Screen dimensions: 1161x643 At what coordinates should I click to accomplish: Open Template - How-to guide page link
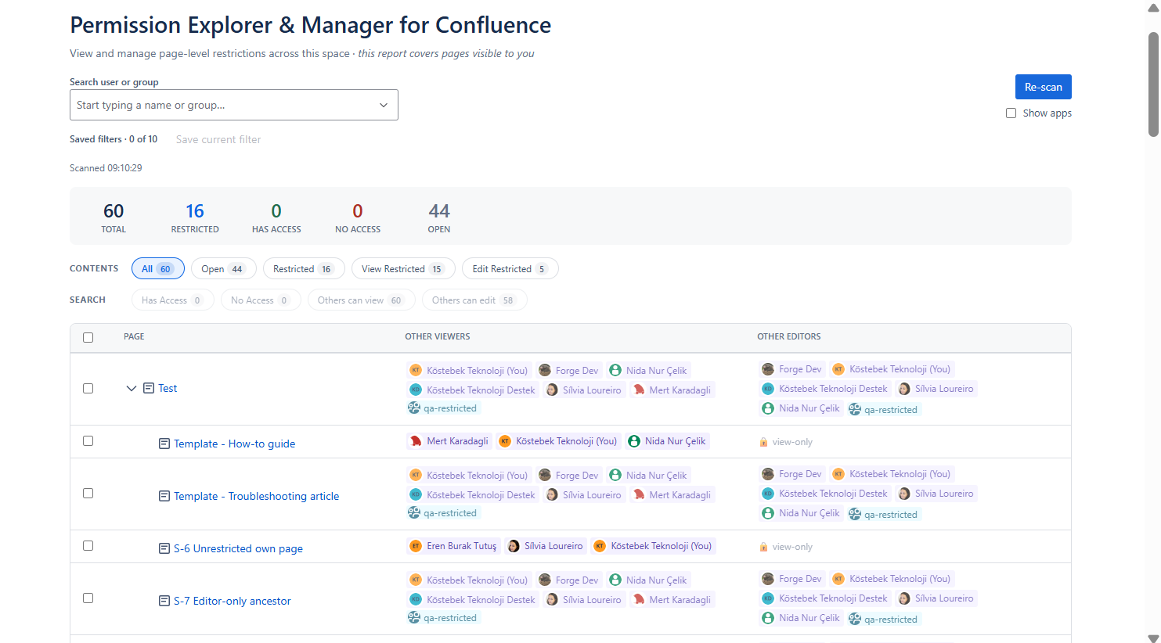[235, 444]
